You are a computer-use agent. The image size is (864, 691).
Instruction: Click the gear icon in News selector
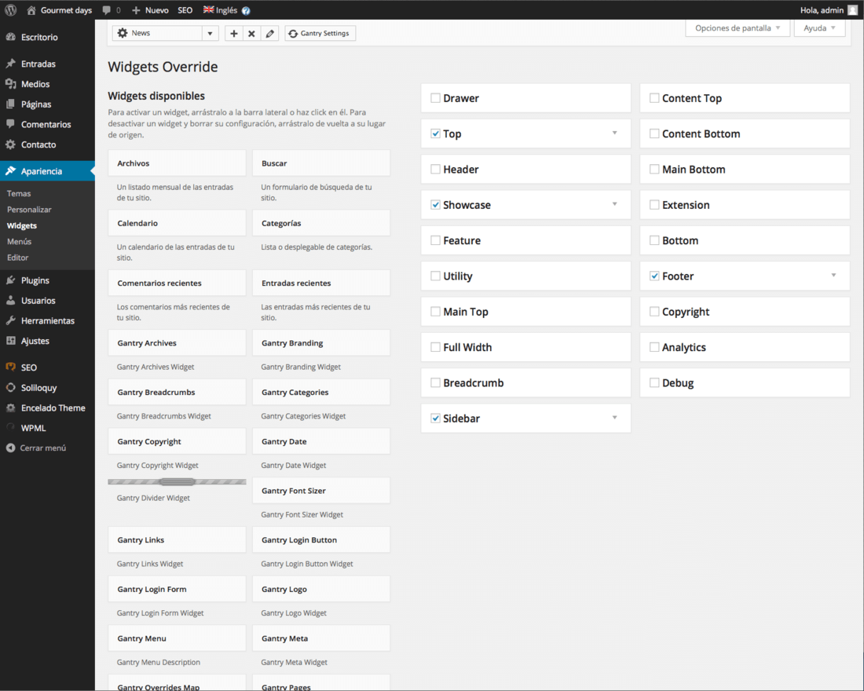123,33
